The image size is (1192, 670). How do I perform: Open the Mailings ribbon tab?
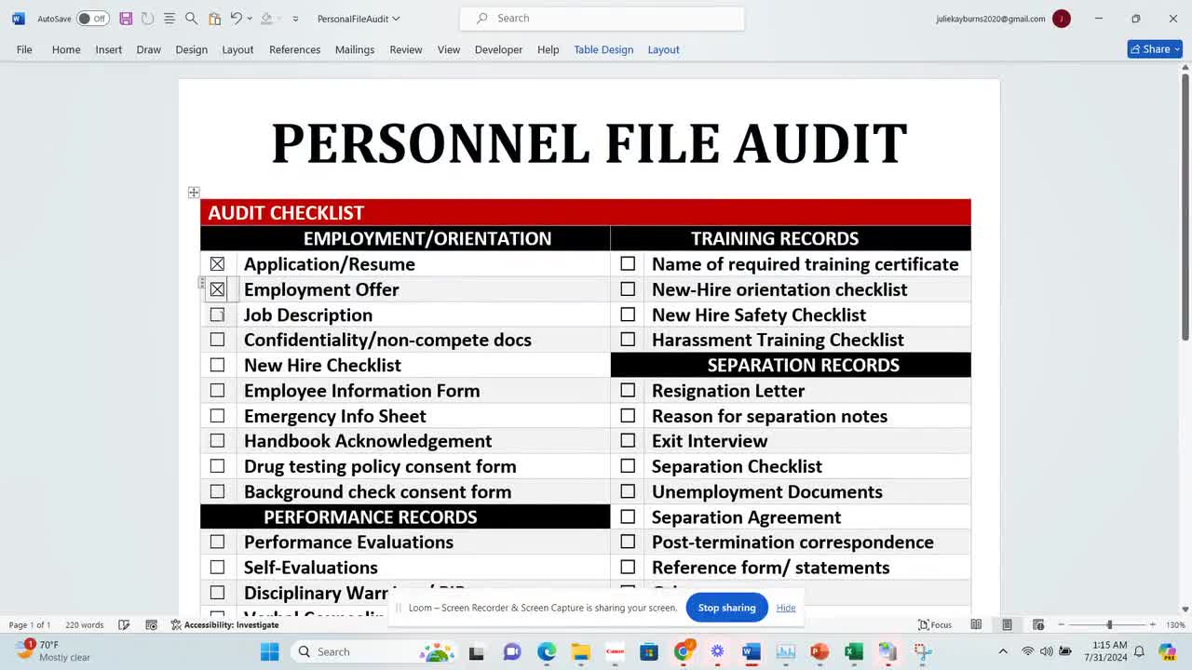[355, 49]
